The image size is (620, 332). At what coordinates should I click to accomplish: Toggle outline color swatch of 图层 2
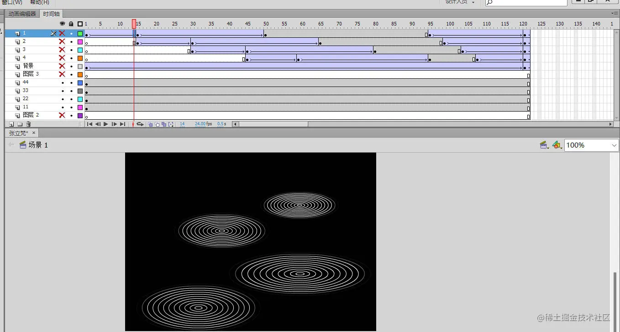click(x=80, y=115)
